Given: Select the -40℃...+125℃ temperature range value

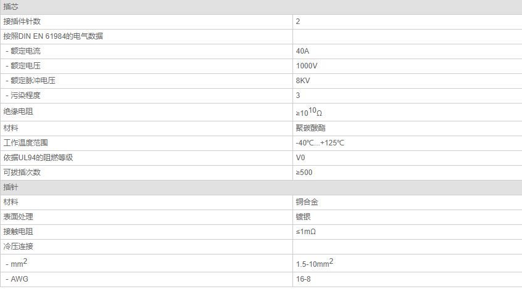Looking at the screenshot, I should (320, 143).
